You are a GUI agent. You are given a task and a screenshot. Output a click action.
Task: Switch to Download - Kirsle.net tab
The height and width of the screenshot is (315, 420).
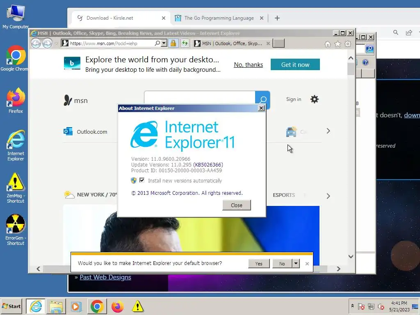click(x=121, y=18)
